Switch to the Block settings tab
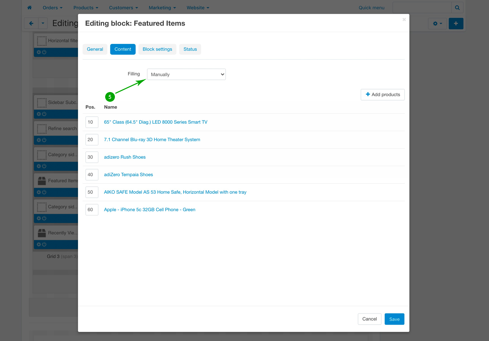This screenshot has height=341, width=489. (x=157, y=49)
